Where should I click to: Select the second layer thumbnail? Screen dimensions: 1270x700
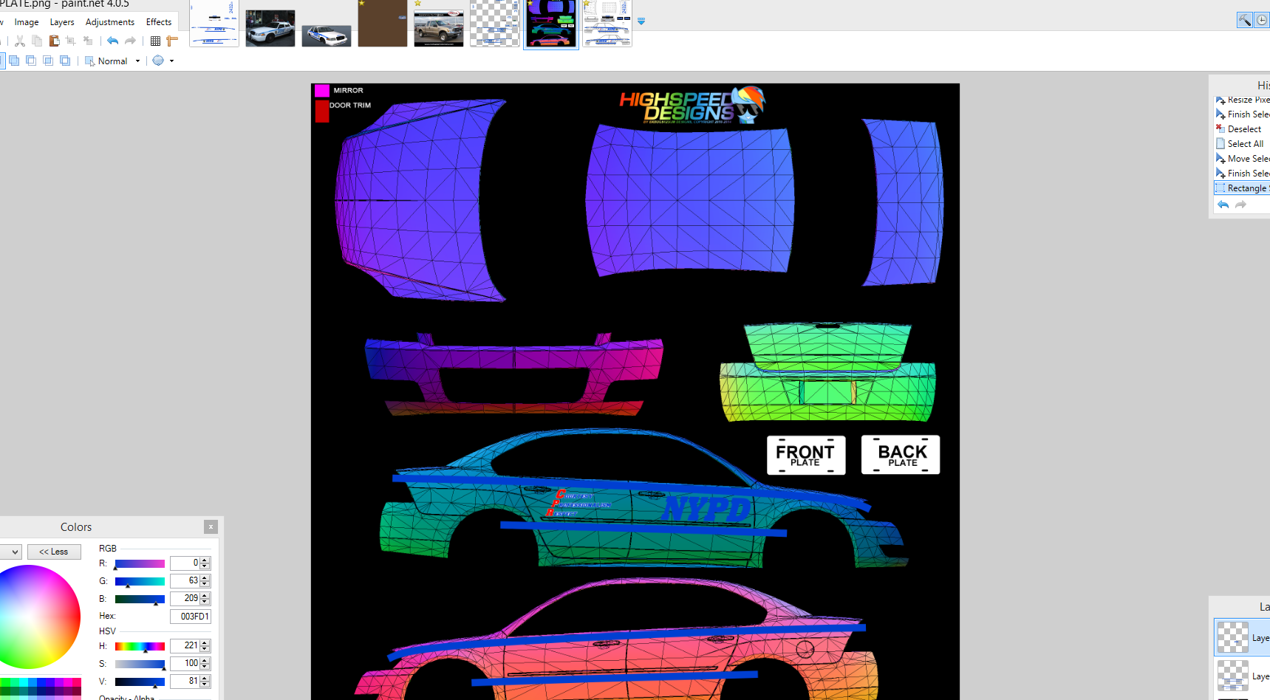(1232, 676)
